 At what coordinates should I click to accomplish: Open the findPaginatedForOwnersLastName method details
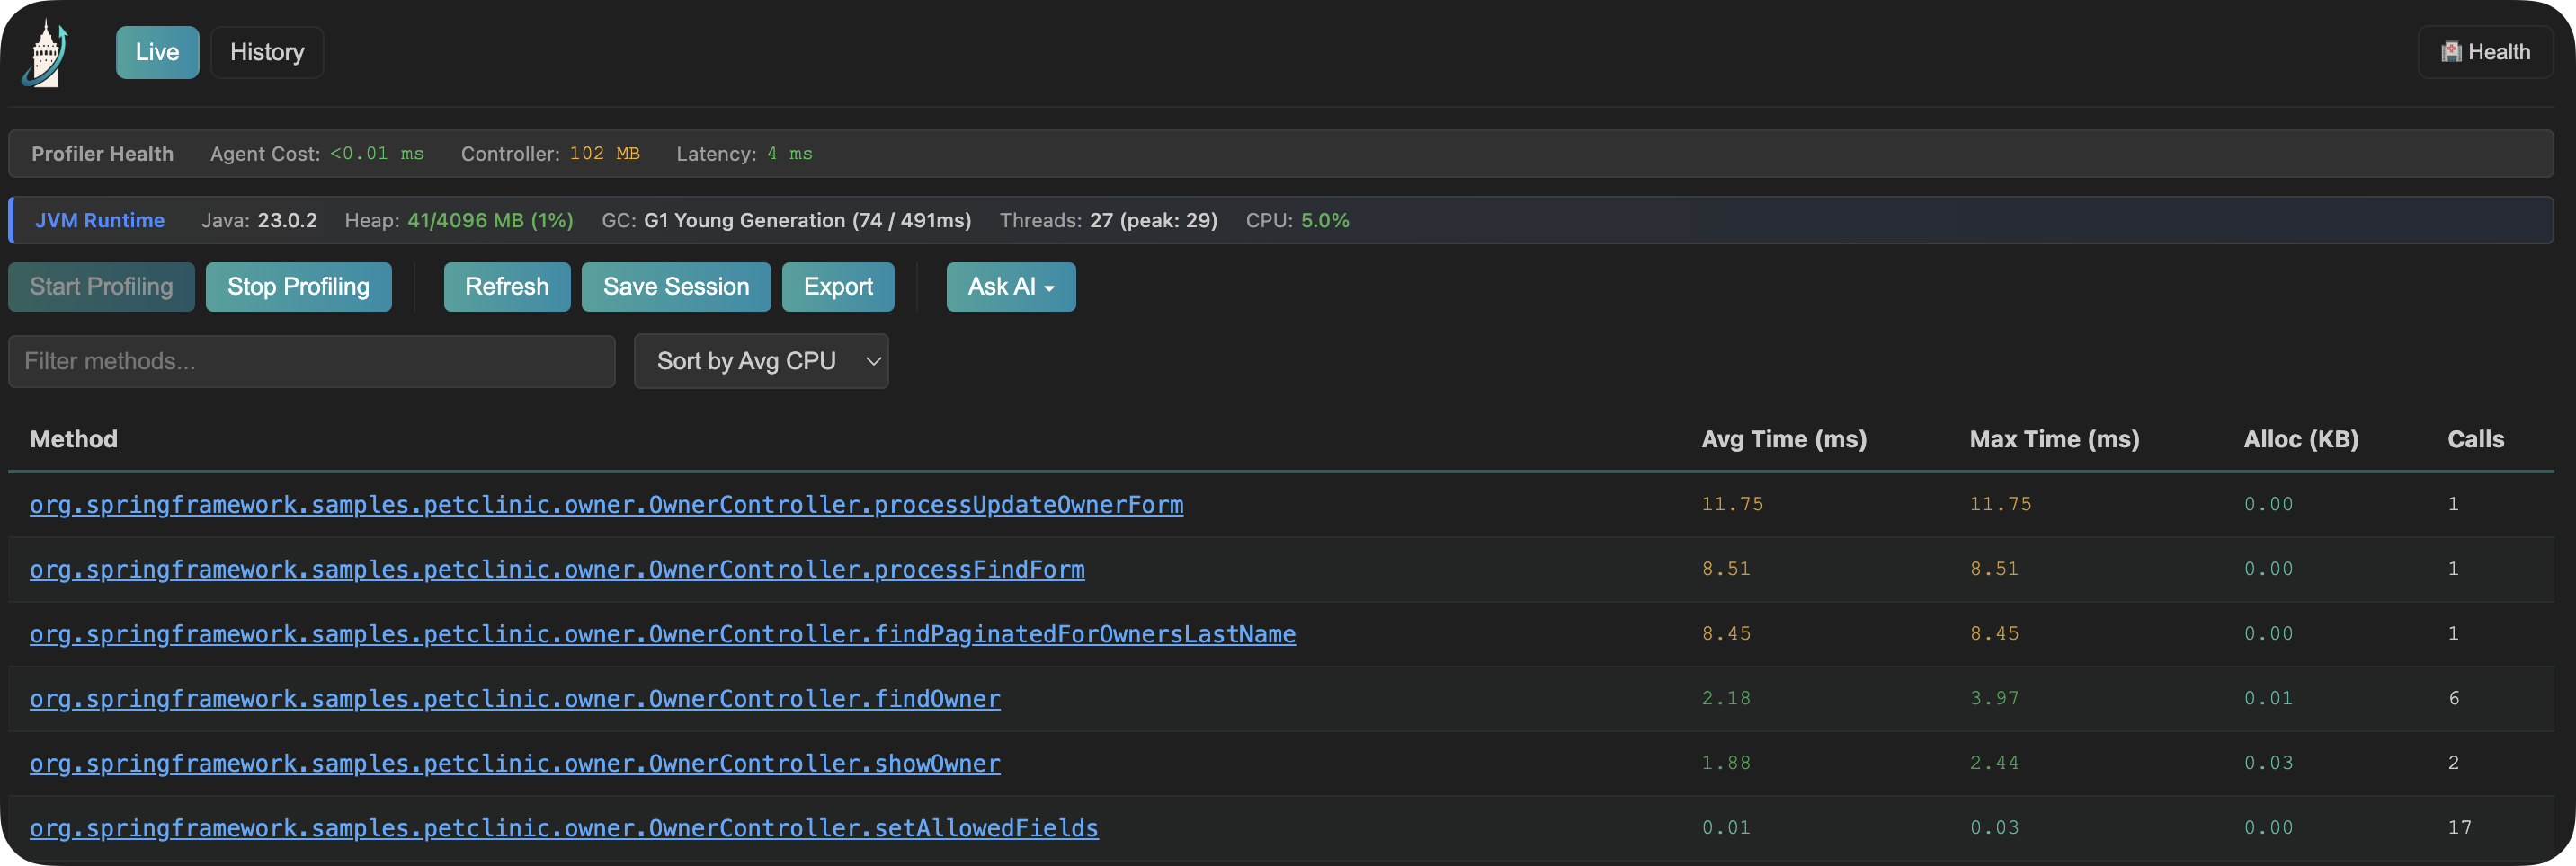click(x=663, y=633)
